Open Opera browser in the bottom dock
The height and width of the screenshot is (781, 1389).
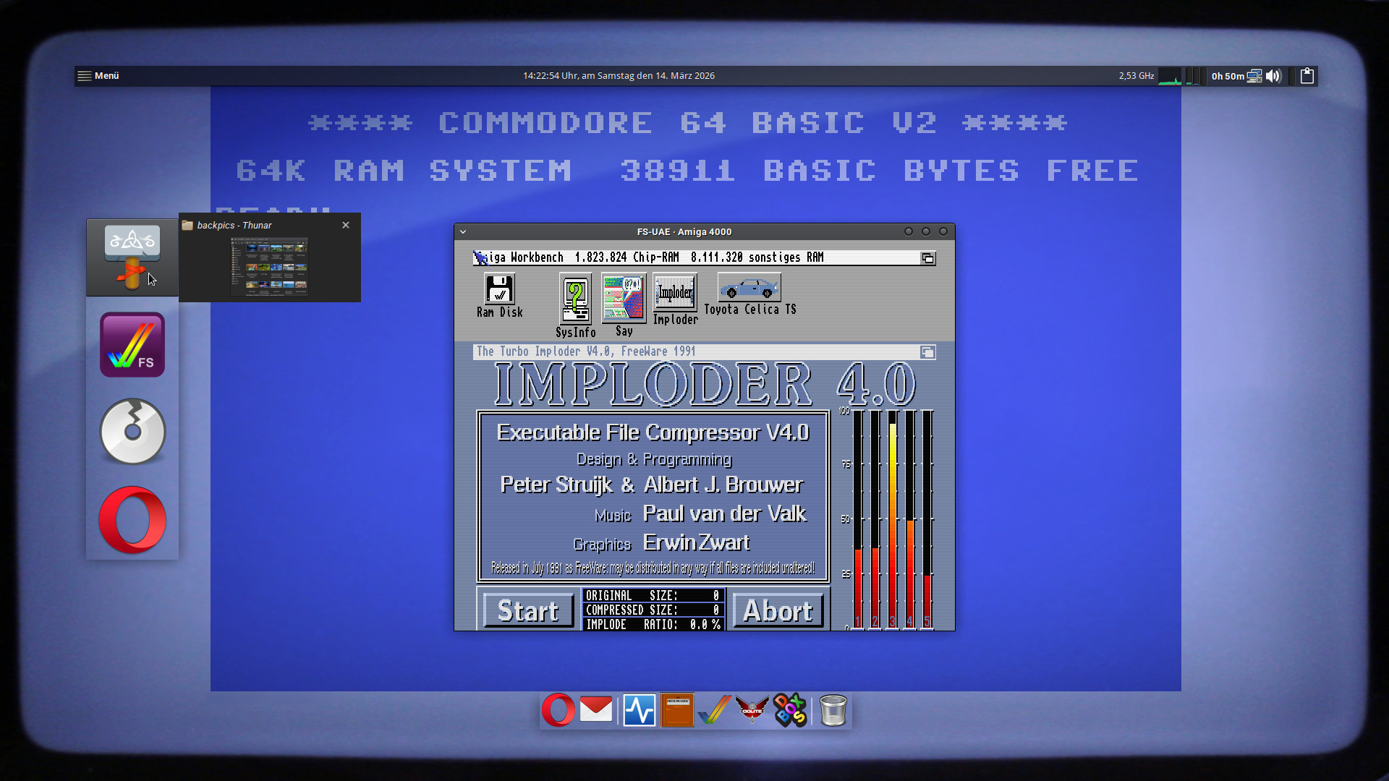click(558, 710)
